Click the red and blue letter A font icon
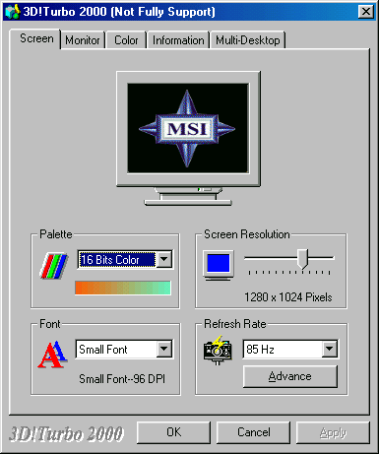The image size is (379, 454). tap(52, 355)
